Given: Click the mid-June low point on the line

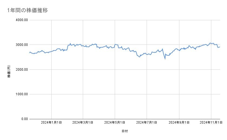Looking at the screenshot, I should pos(140,57).
